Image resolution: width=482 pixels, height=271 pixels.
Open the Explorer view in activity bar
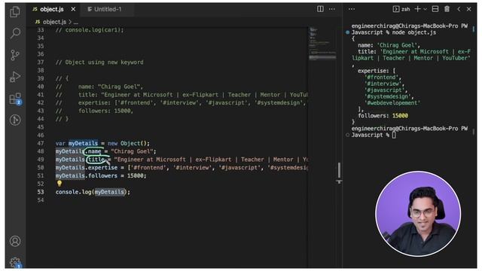click(x=15, y=12)
